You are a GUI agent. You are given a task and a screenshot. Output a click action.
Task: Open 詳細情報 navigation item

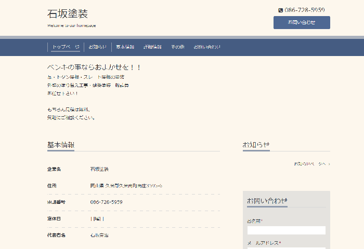tap(152, 47)
